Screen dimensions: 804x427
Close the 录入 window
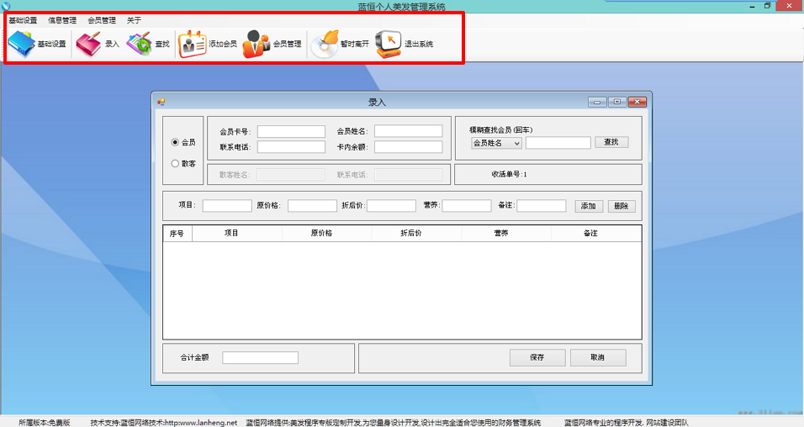[637, 102]
